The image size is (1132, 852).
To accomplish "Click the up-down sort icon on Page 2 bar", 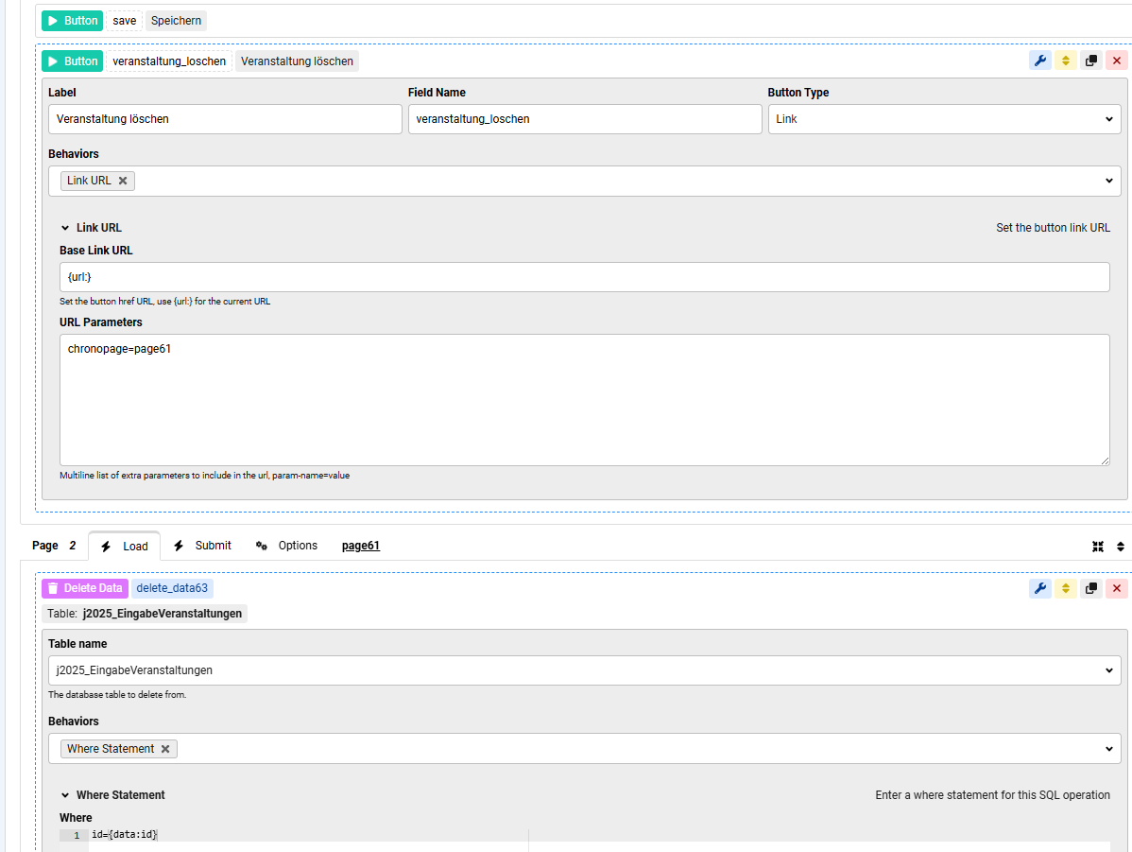I will pyautogui.click(x=1121, y=547).
